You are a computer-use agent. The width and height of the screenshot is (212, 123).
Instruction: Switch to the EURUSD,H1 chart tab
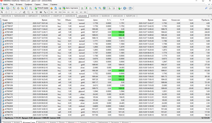point(45,16)
